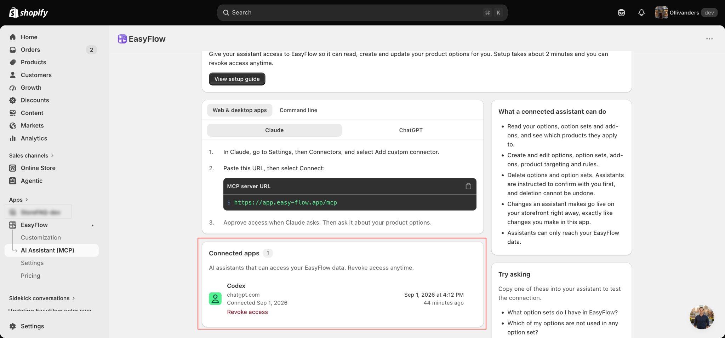Click the Online Store icon
The width and height of the screenshot is (725, 338).
[x=13, y=168]
